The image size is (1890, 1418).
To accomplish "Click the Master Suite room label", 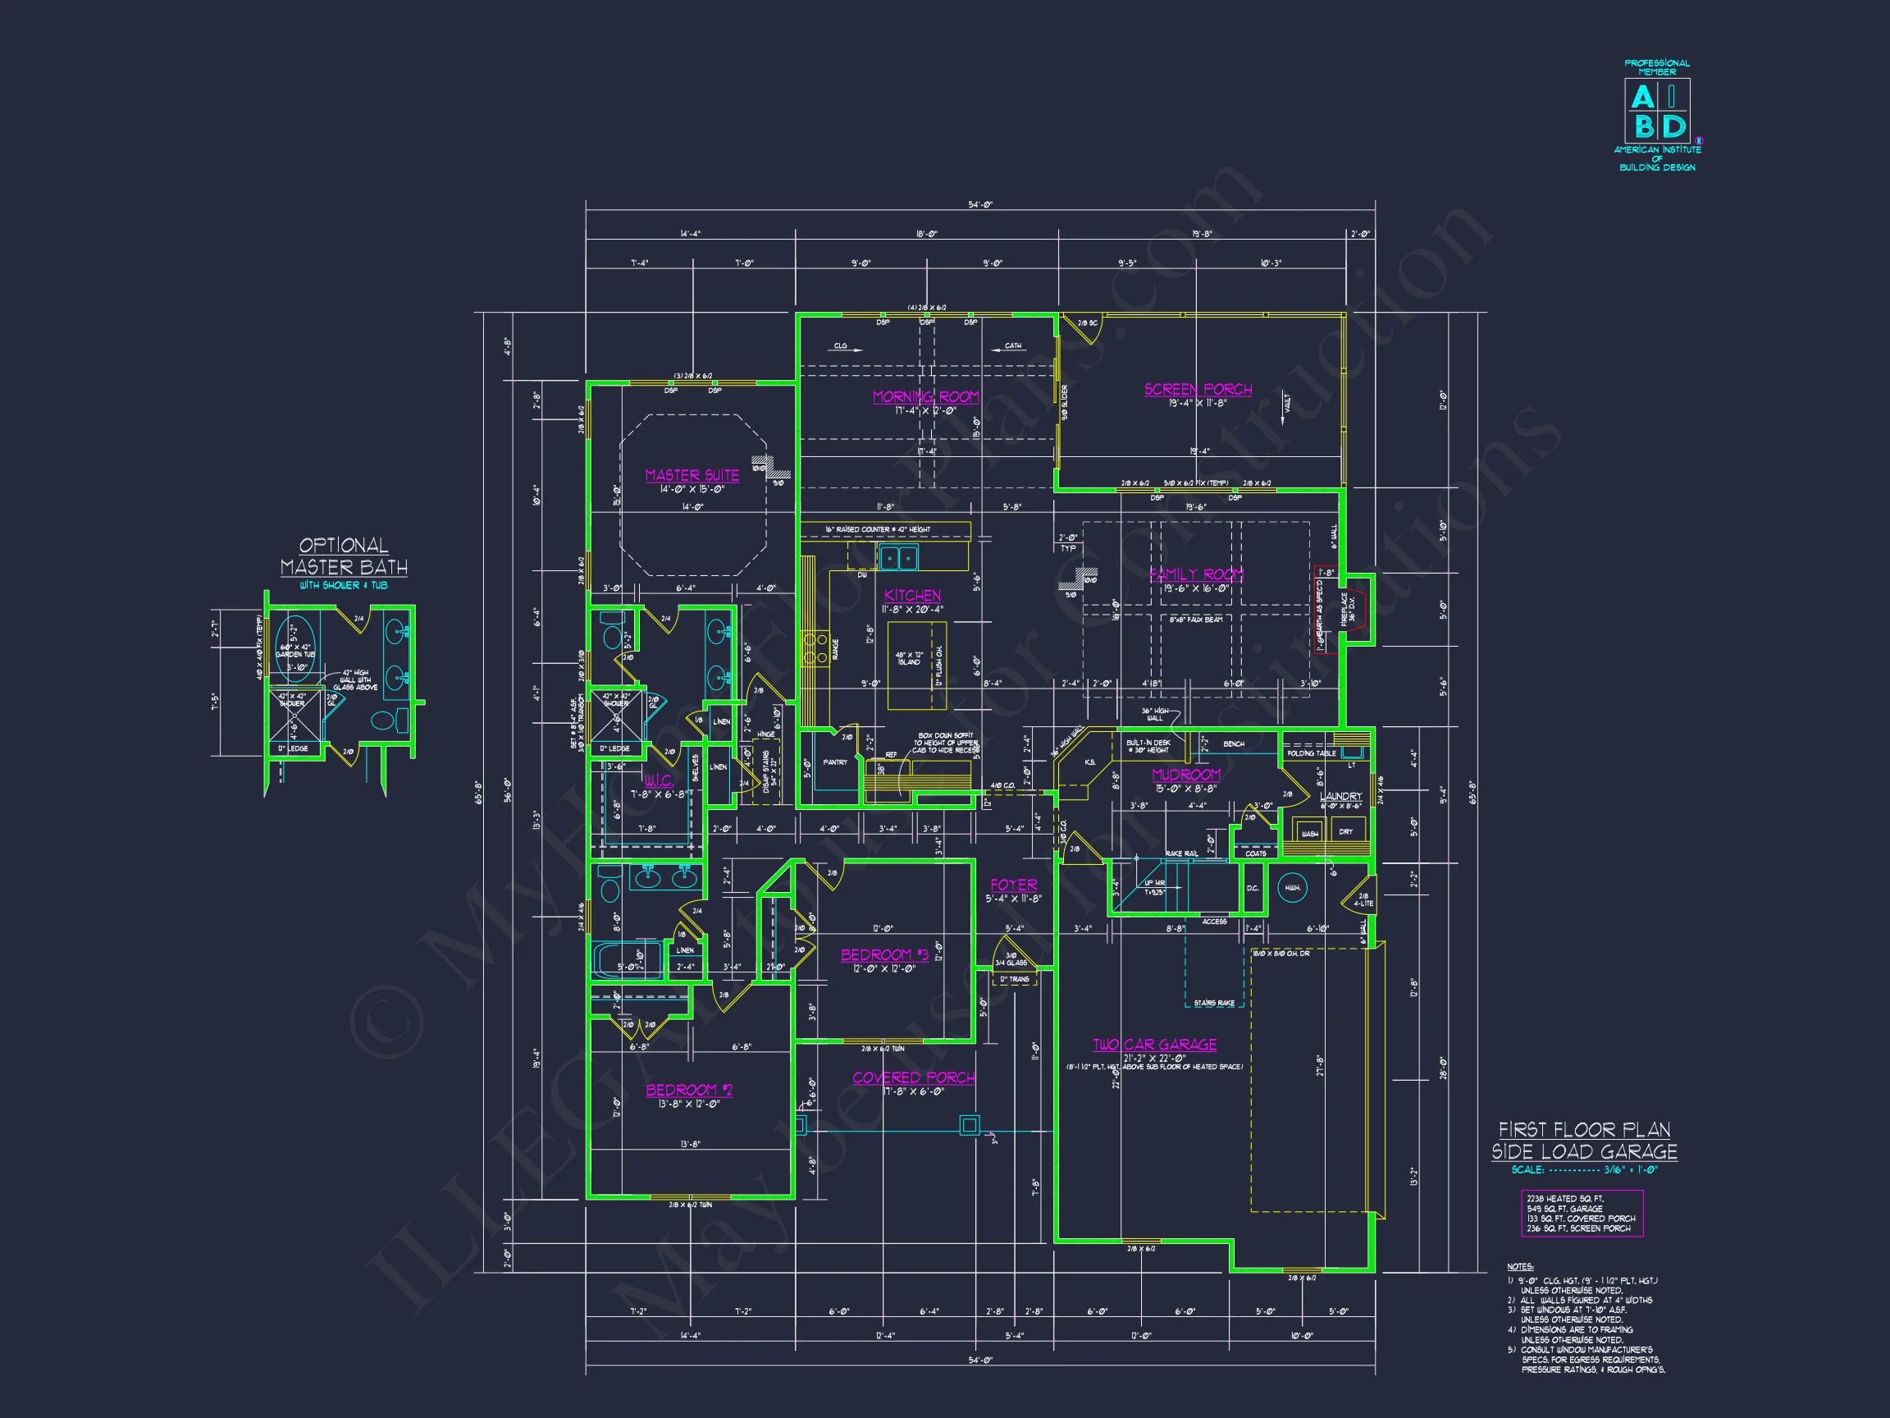I will point(692,475).
